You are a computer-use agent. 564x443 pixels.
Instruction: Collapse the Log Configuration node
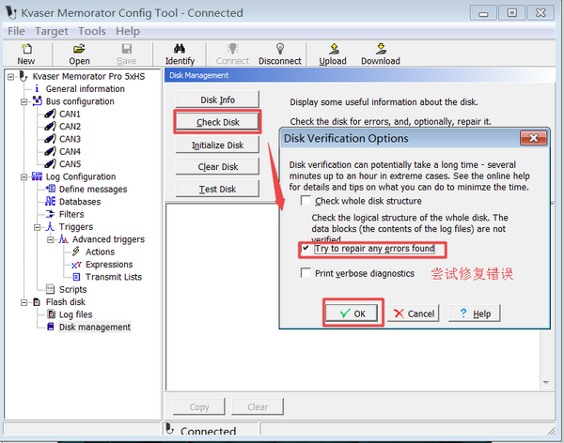tap(24, 176)
